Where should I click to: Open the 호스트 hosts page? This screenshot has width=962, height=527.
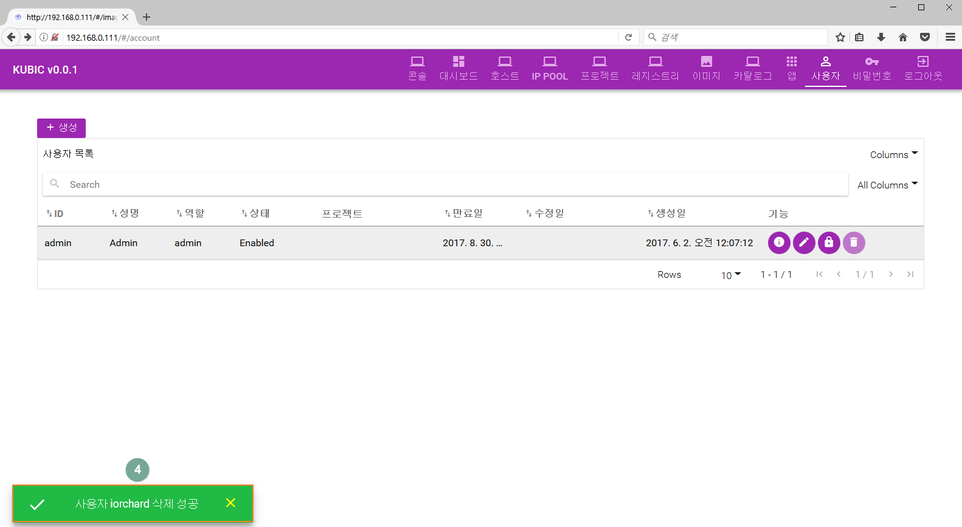505,69
